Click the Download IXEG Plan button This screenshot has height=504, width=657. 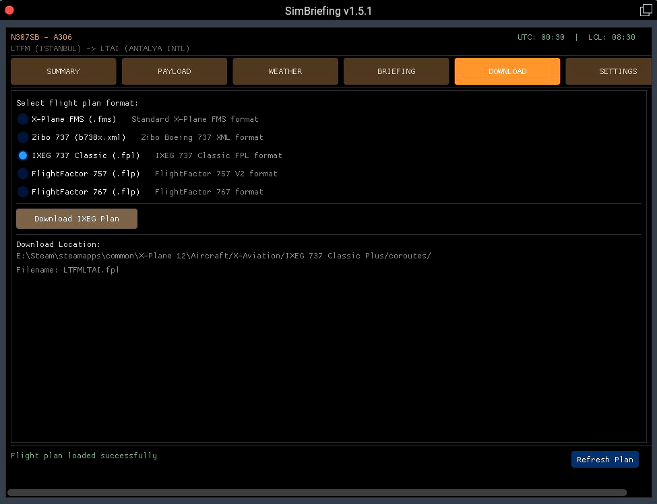(x=76, y=218)
